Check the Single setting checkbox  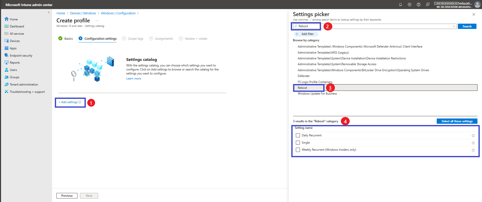pyautogui.click(x=298, y=143)
